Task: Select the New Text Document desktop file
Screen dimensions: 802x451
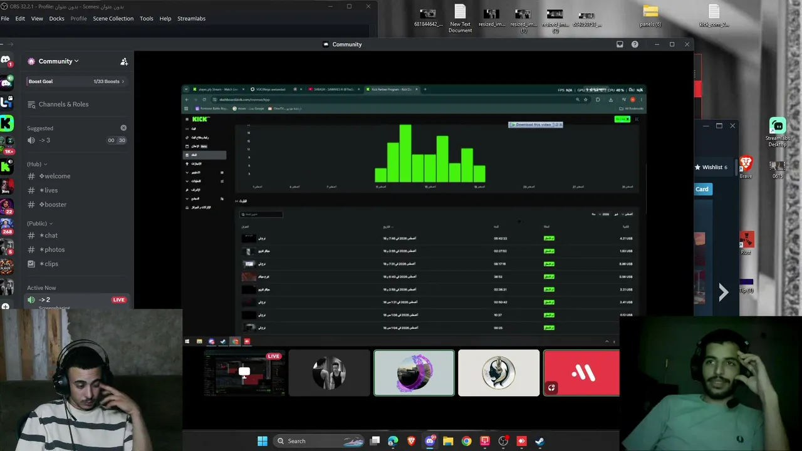Action: [x=460, y=19]
